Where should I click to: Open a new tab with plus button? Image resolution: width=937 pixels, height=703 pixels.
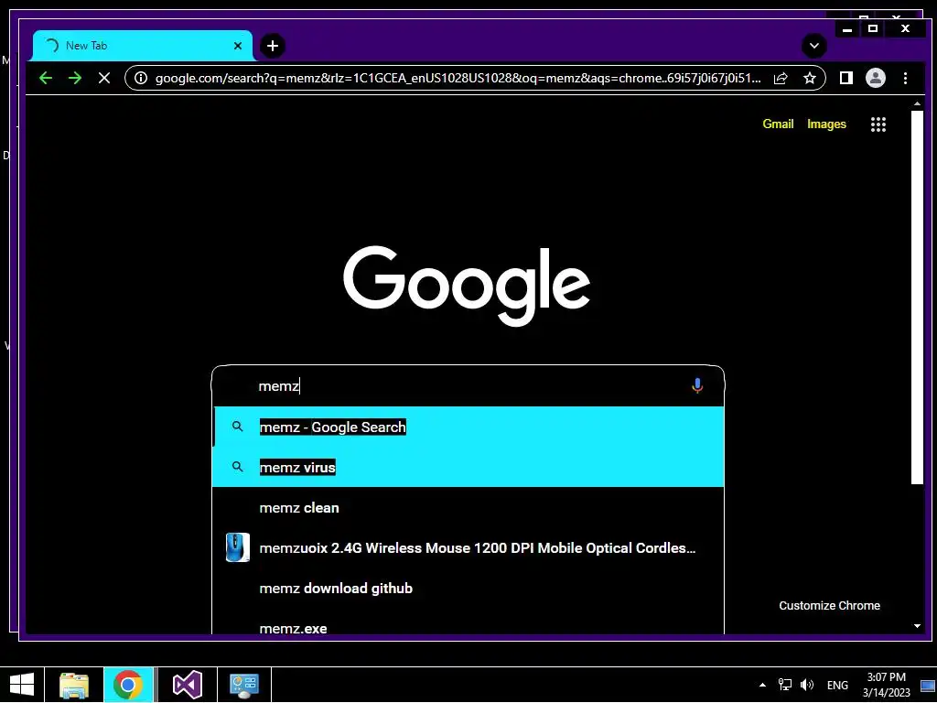273,46
